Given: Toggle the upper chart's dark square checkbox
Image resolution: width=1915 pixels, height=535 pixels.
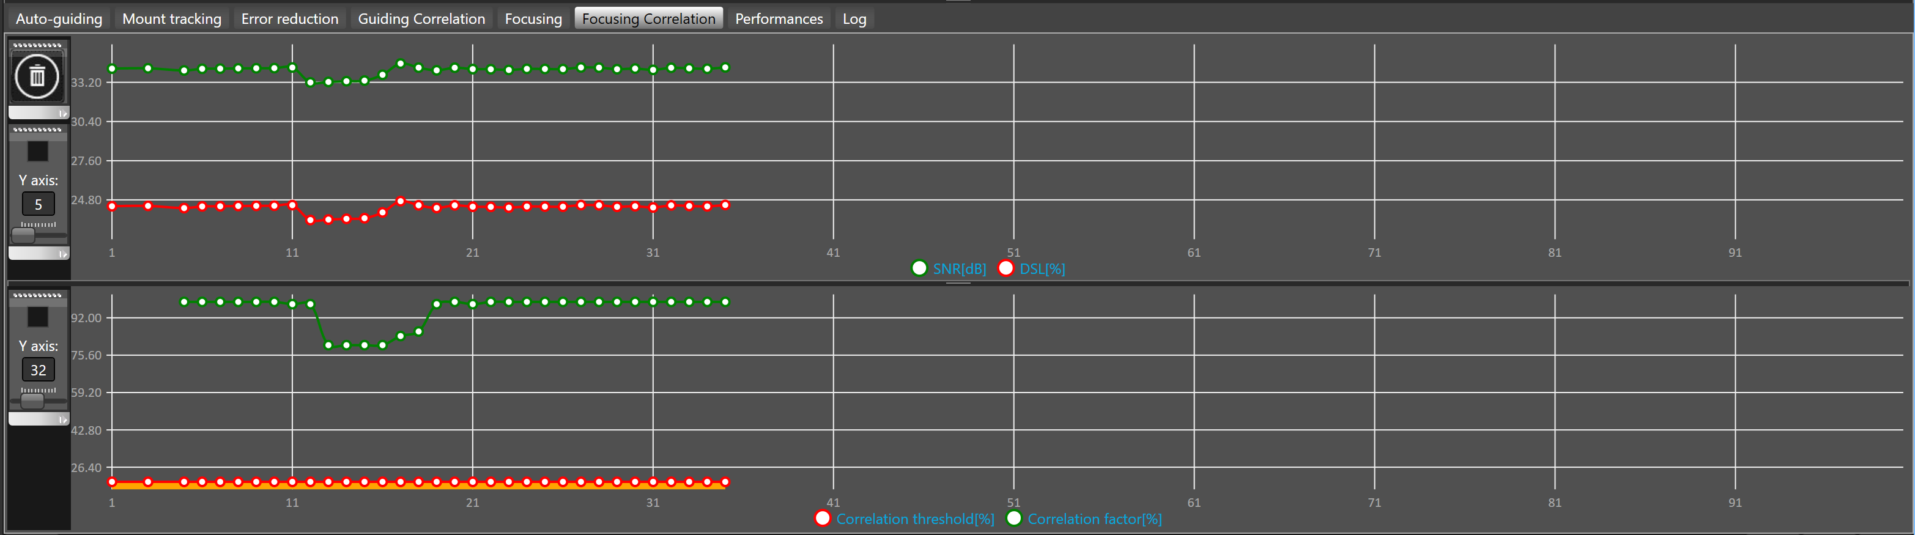Looking at the screenshot, I should [38, 152].
